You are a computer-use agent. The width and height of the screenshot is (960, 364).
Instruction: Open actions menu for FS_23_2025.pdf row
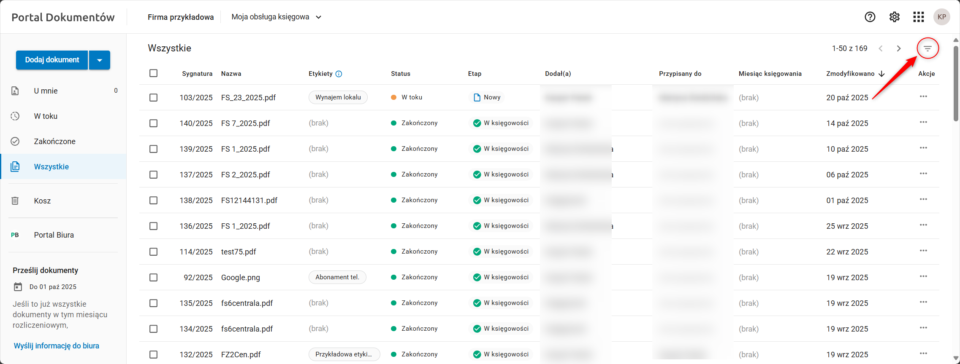923,97
